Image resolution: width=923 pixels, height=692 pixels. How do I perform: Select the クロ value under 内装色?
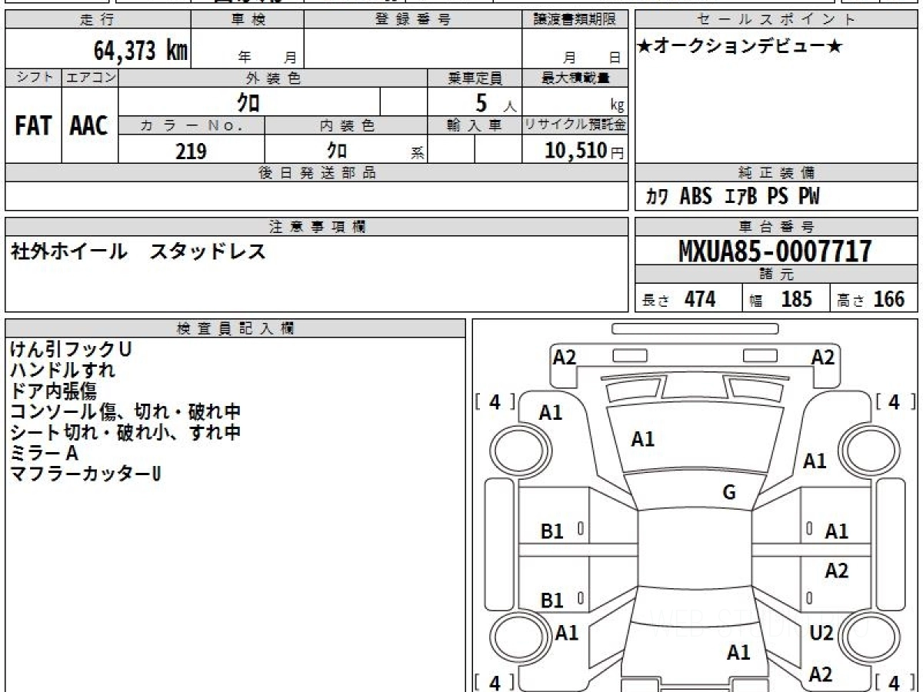pos(337,150)
